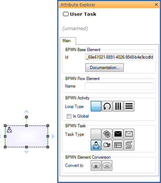The image size is (161, 183).
Task: Set task type to Script Task
Action: pos(129,145)
